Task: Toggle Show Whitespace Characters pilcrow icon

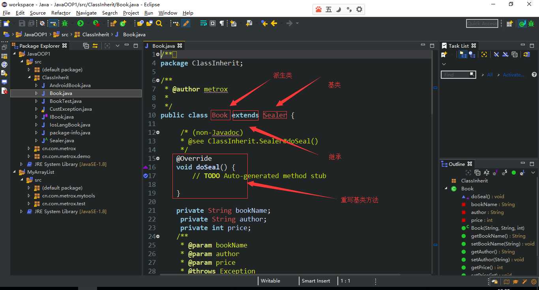Action: pyautogui.click(x=222, y=24)
